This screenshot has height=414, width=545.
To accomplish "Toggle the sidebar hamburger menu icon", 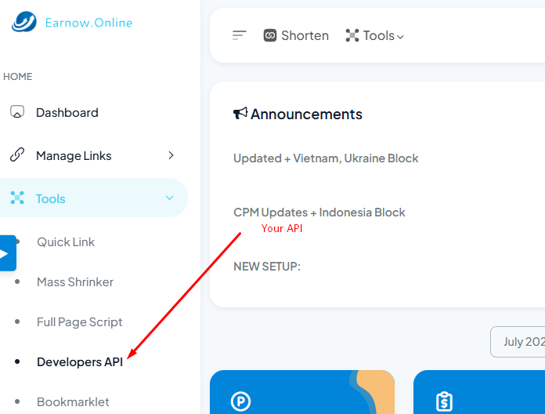I will click(240, 35).
